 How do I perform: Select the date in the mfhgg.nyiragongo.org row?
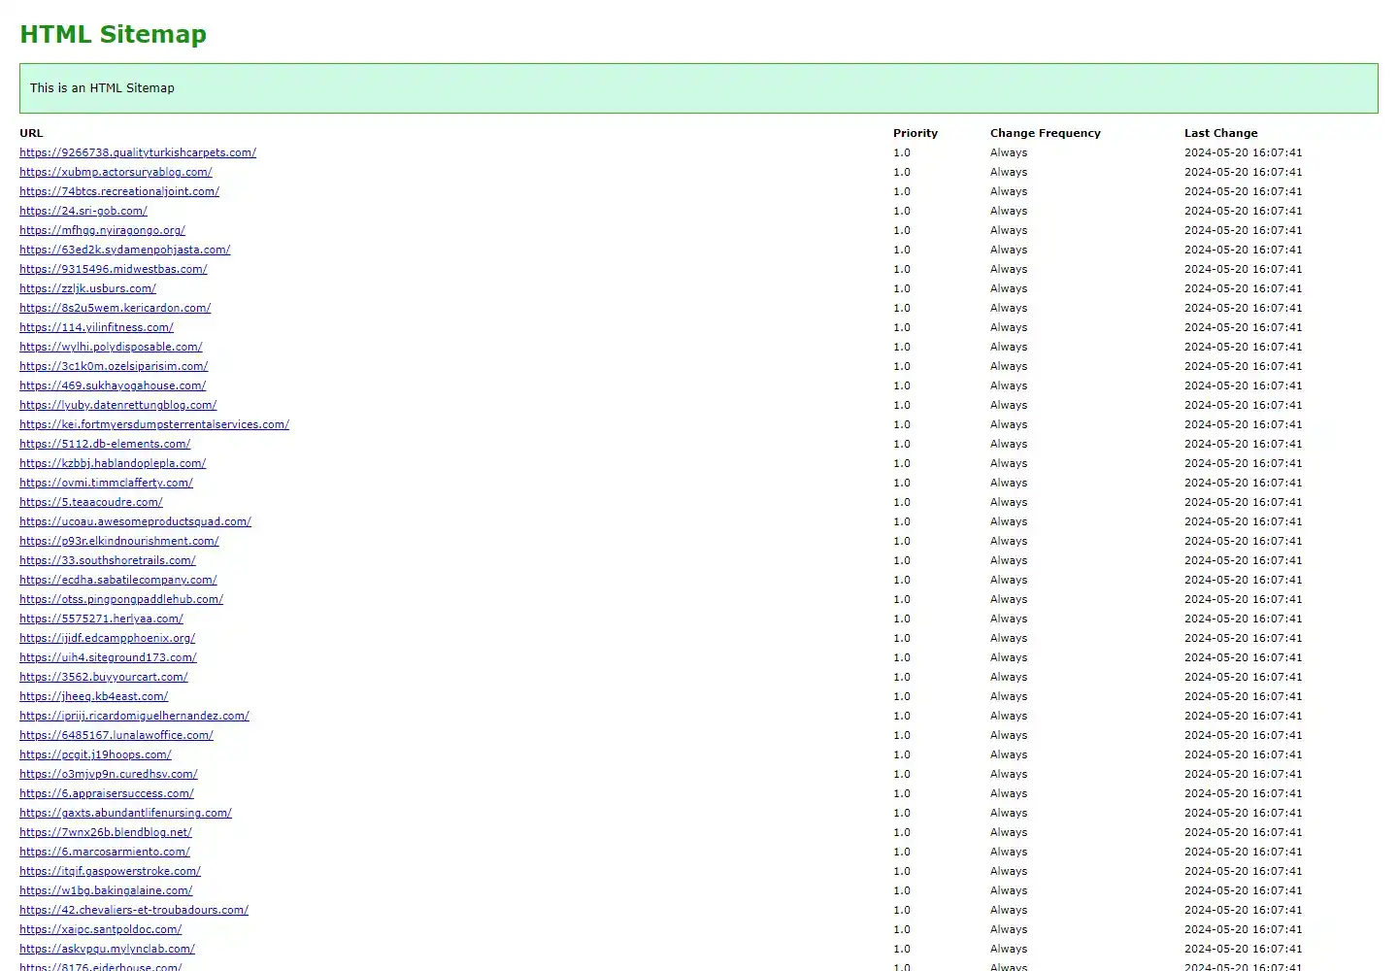click(1244, 230)
